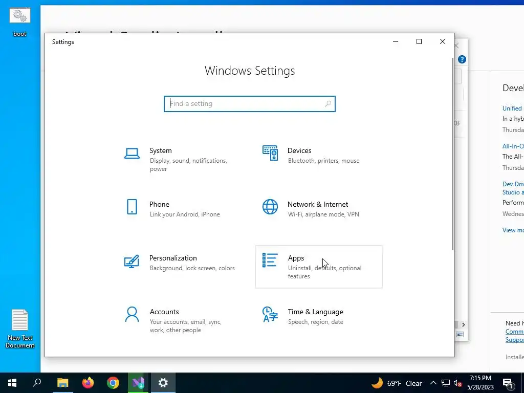Switch to Visual Studio Installer taskbar icon
Viewport: 524px width, 393px height.
(x=138, y=383)
